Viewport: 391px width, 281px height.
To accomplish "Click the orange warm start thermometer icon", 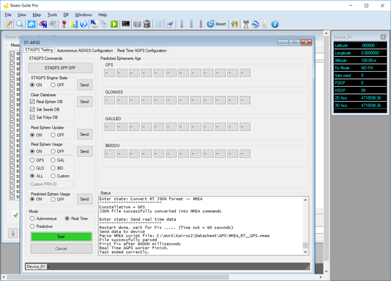I will coord(191,24).
